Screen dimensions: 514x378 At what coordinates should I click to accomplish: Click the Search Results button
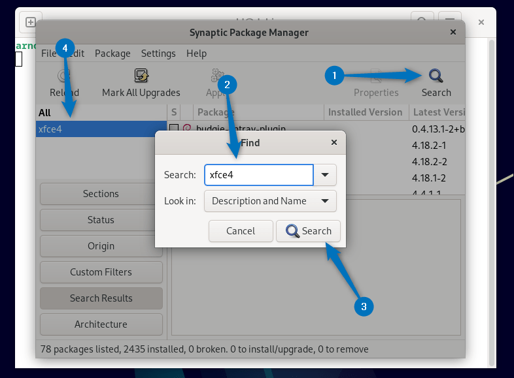coord(101,298)
